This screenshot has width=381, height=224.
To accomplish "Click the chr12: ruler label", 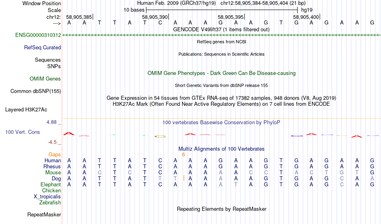I will [x=53, y=17].
